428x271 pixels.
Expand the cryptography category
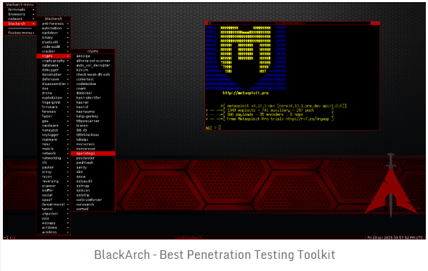click(54, 61)
